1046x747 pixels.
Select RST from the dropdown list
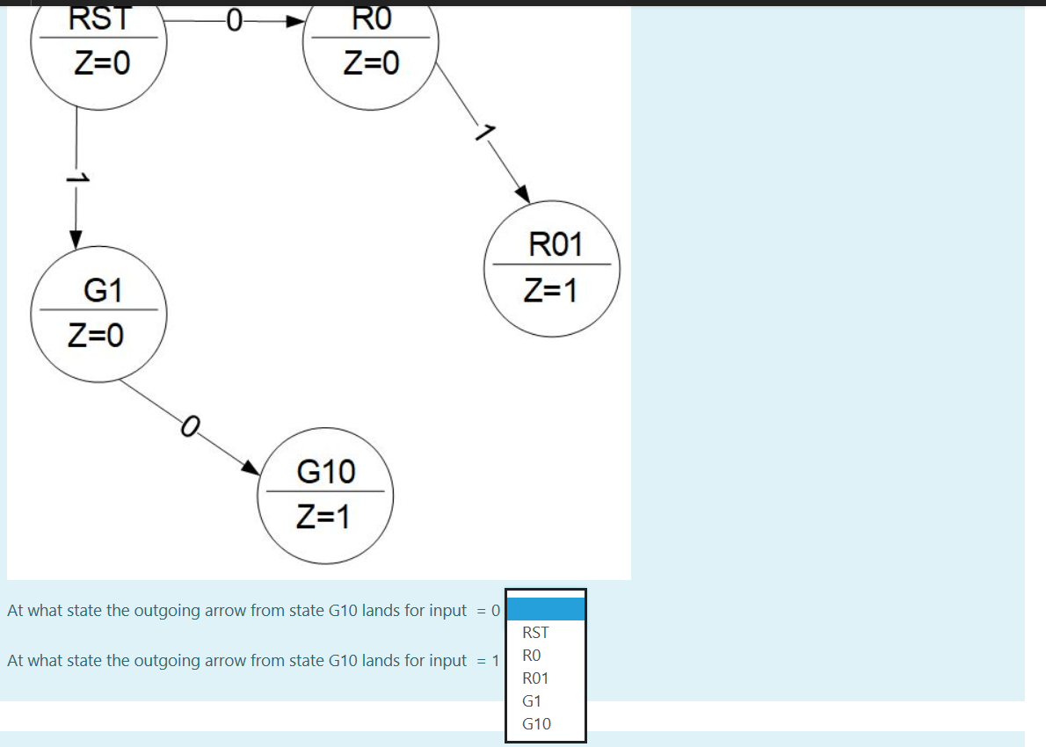tap(534, 631)
